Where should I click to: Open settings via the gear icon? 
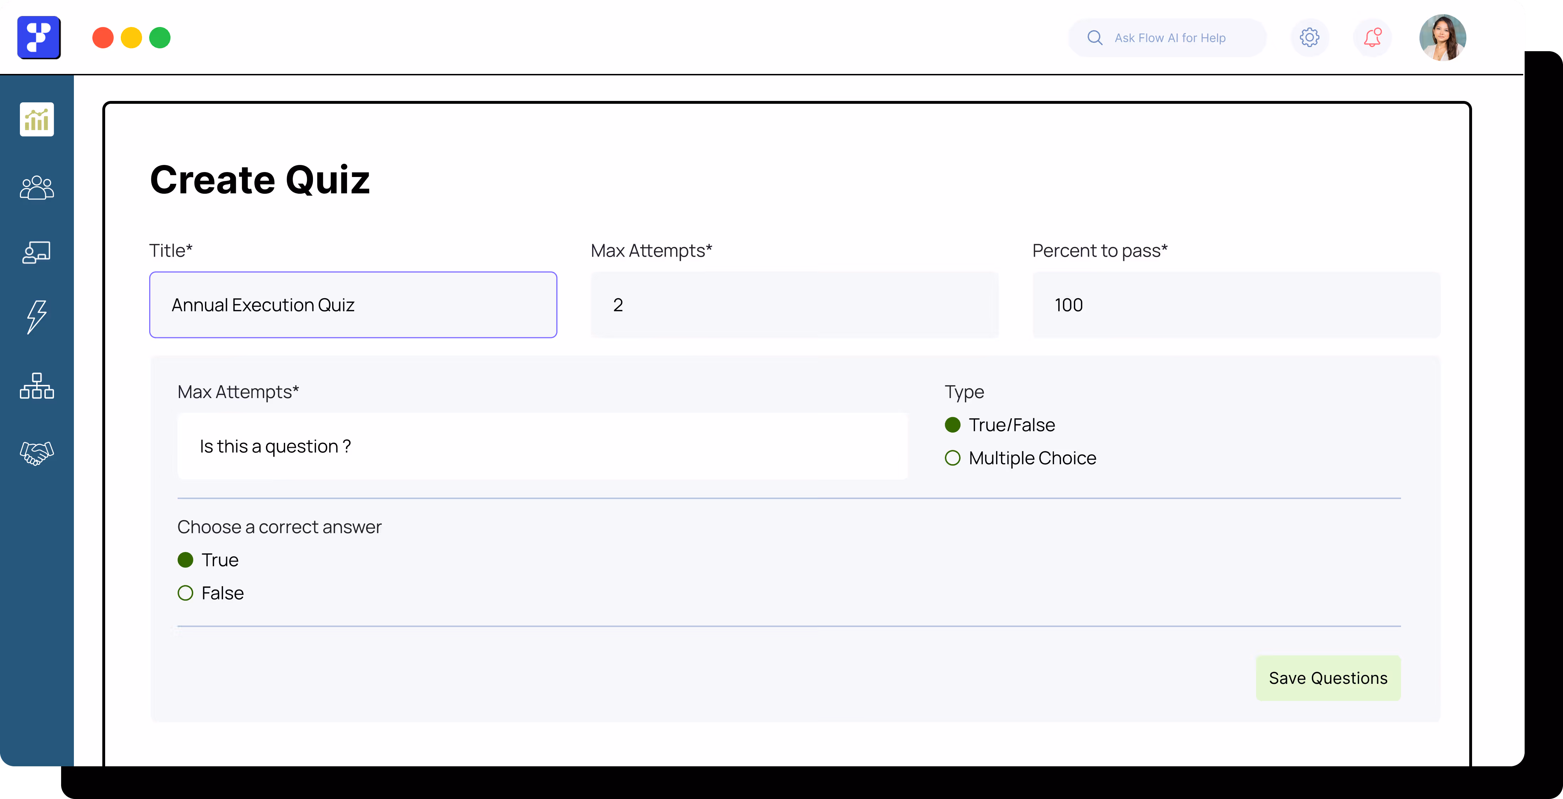pyautogui.click(x=1309, y=38)
